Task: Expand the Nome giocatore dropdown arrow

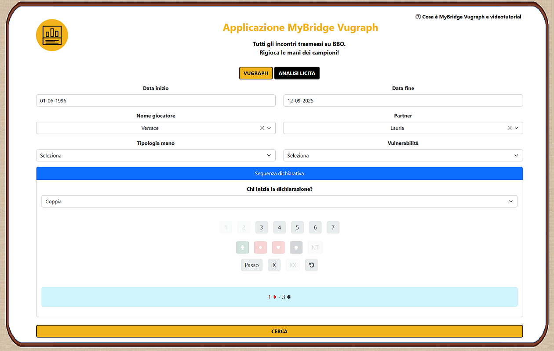Action: tap(269, 128)
